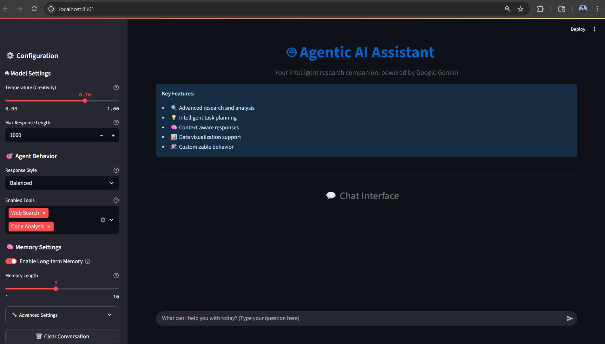Screen dimensions: 605x344
Task: Click the Memory Length slider handle
Action: click(56, 289)
